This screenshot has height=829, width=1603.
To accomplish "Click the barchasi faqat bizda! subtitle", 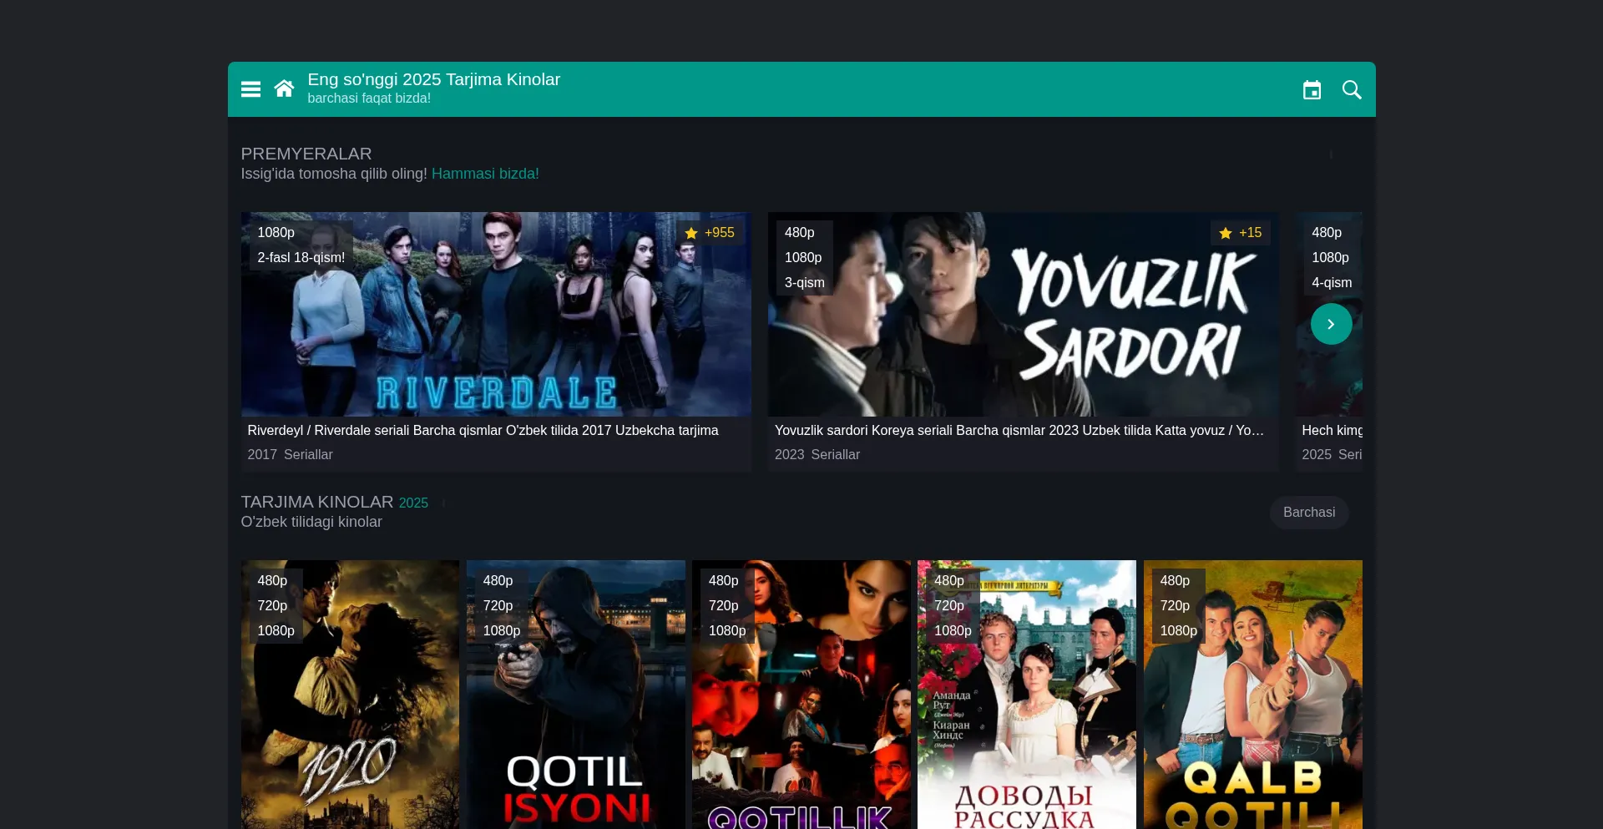I will [369, 98].
